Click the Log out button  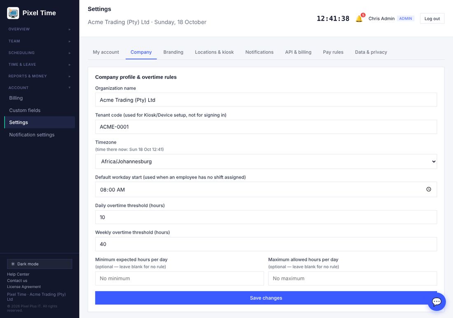(x=432, y=19)
